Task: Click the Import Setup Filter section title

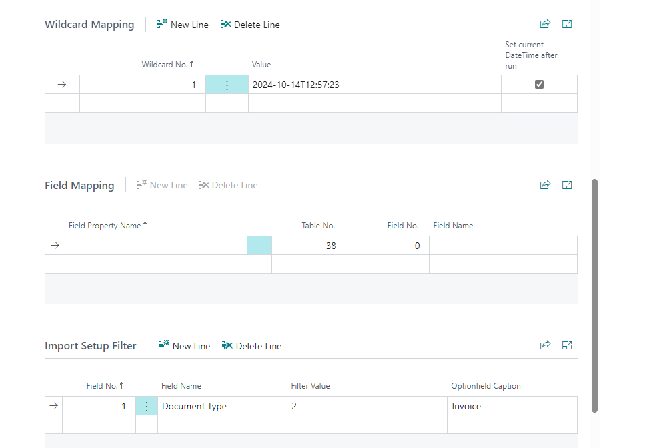Action: 91,345
